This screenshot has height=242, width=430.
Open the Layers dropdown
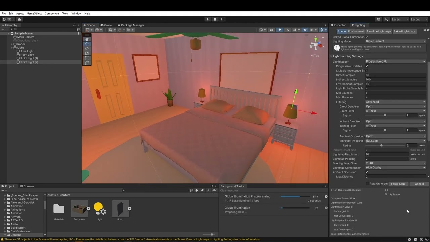click(x=400, y=19)
